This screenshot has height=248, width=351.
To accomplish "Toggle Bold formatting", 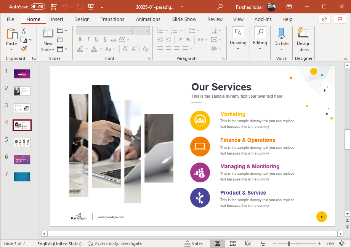I will tap(80, 40).
